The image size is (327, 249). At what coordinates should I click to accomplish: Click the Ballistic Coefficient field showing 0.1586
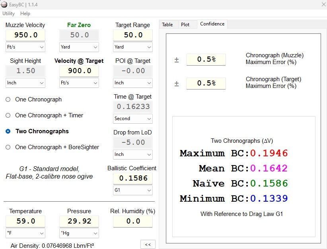click(133, 178)
